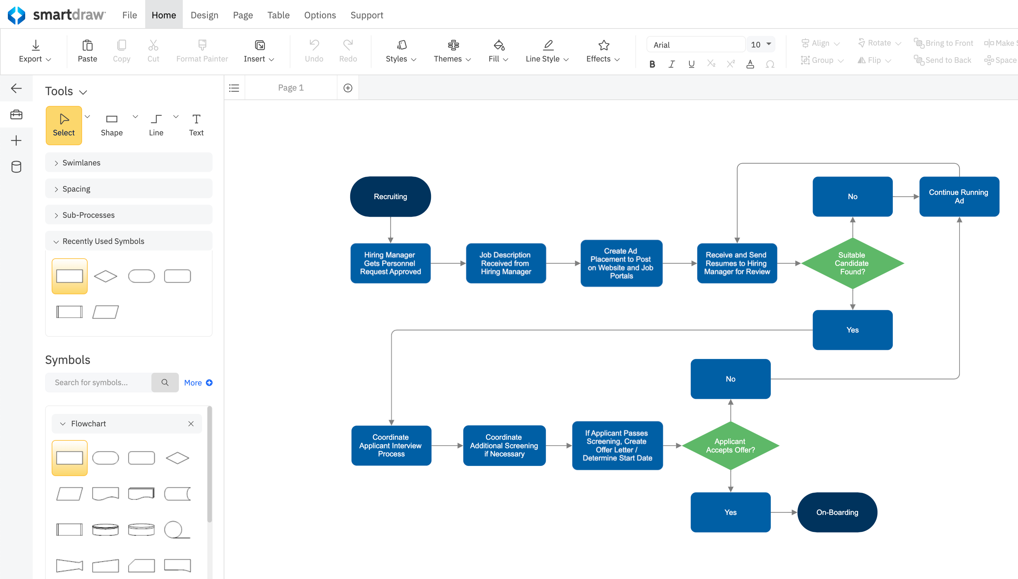Open the font color picker
Screen dimensions: 1018x579
point(750,64)
